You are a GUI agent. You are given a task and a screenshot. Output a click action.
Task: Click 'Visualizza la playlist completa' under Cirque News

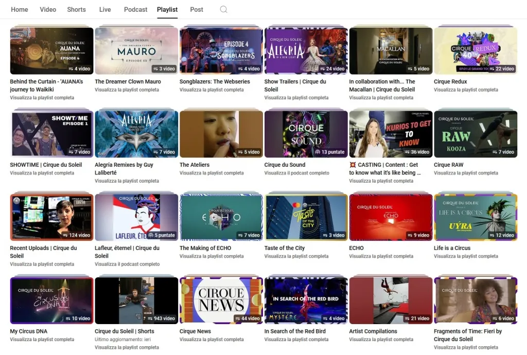pyautogui.click(x=212, y=340)
